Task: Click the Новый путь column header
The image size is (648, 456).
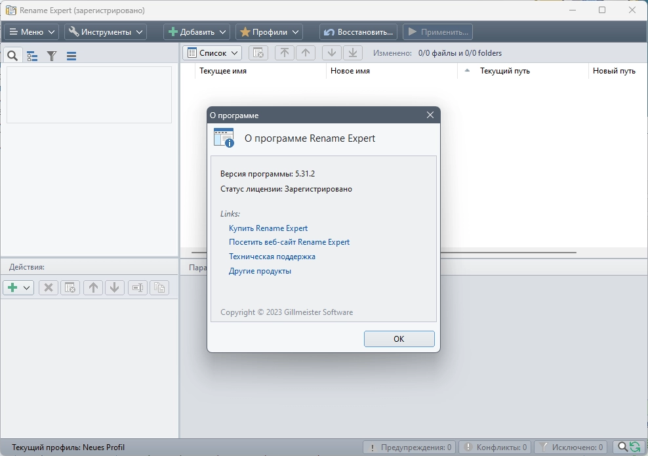Action: (x=618, y=71)
